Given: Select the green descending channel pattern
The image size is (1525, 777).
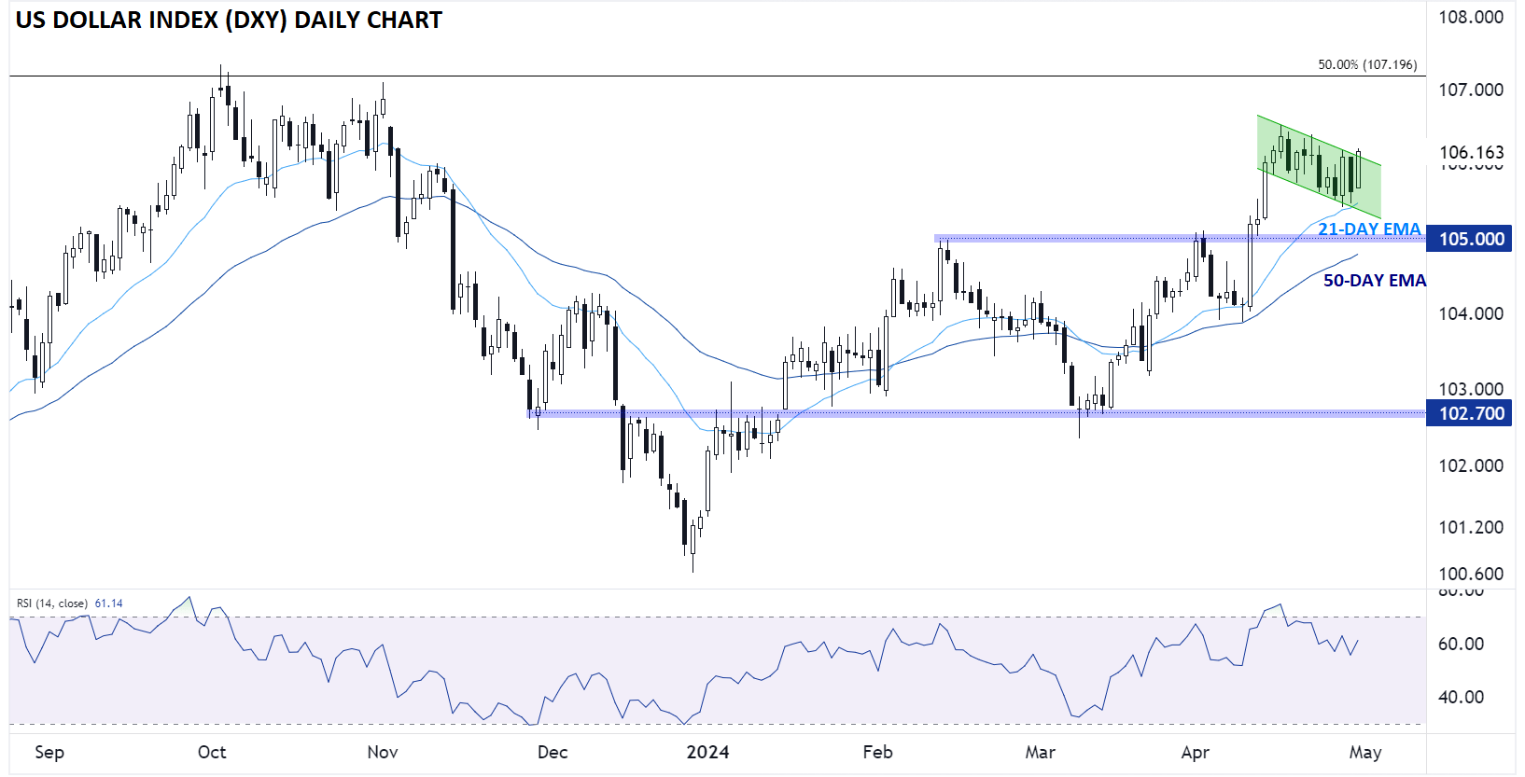Looking at the screenshot, I should click(x=1319, y=167).
